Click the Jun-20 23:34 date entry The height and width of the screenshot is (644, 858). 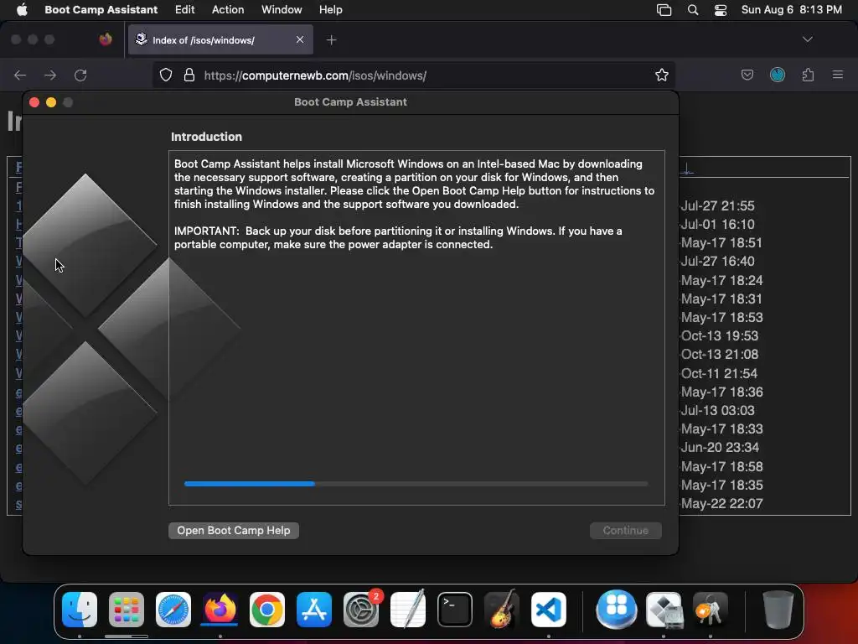click(x=720, y=448)
